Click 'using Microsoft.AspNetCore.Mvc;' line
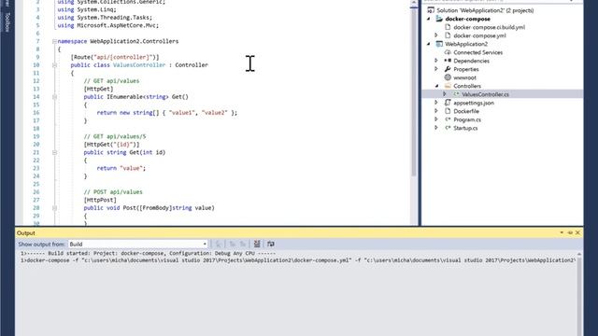The height and width of the screenshot is (336, 598). [108, 25]
